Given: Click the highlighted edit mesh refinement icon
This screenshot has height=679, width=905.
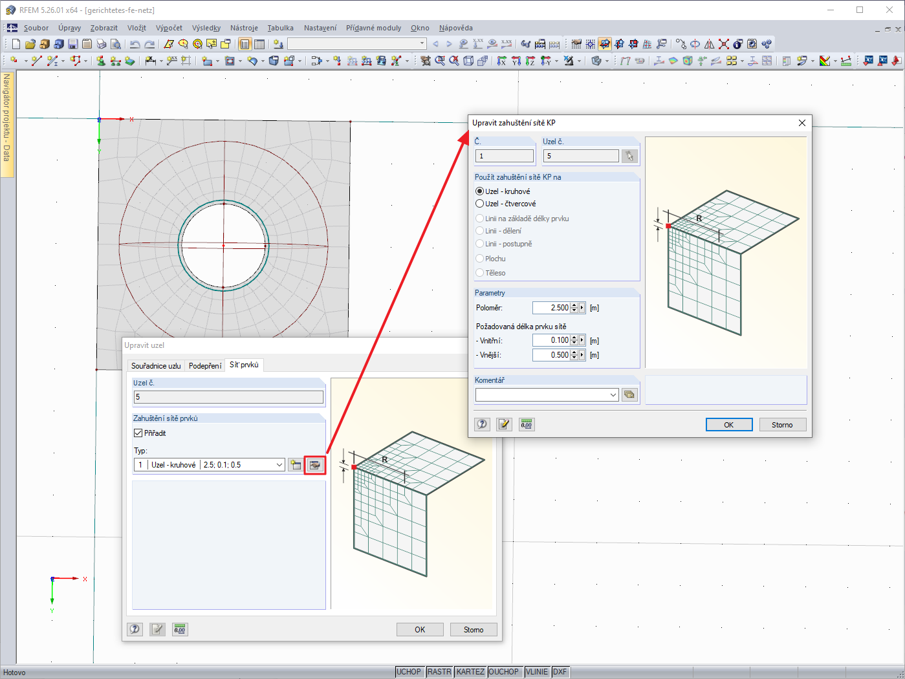Looking at the screenshot, I should [315, 465].
